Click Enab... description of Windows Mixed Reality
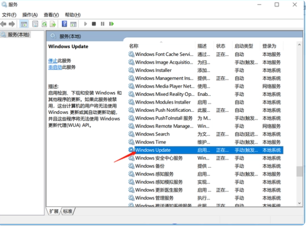The image size is (306, 226). (204, 94)
